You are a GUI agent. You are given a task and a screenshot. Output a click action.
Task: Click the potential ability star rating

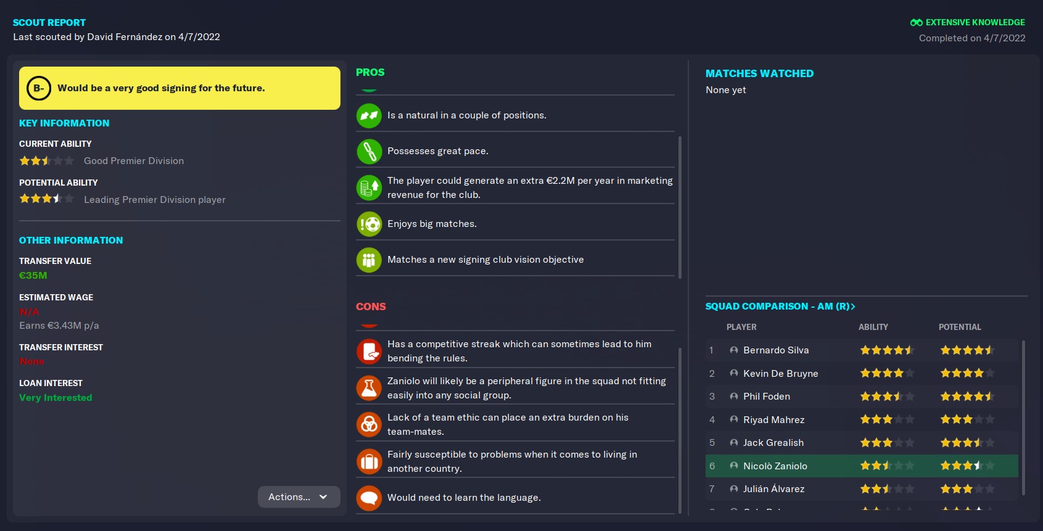[x=47, y=199]
